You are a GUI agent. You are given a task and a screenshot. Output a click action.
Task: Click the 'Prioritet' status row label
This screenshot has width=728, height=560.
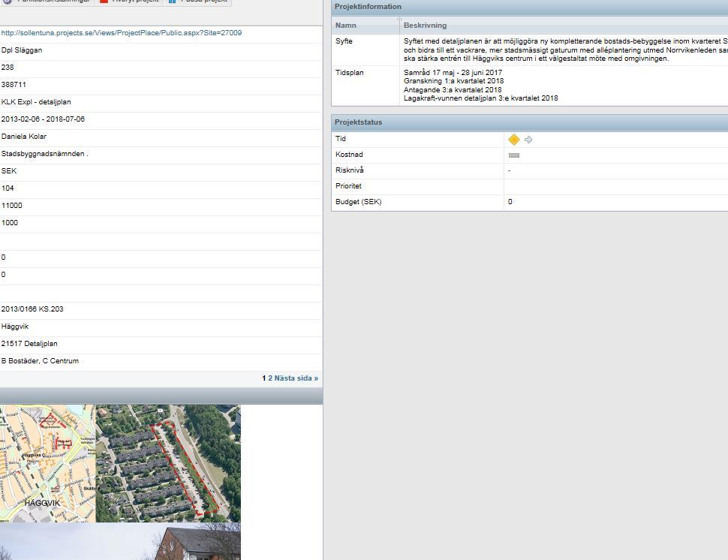tap(348, 186)
